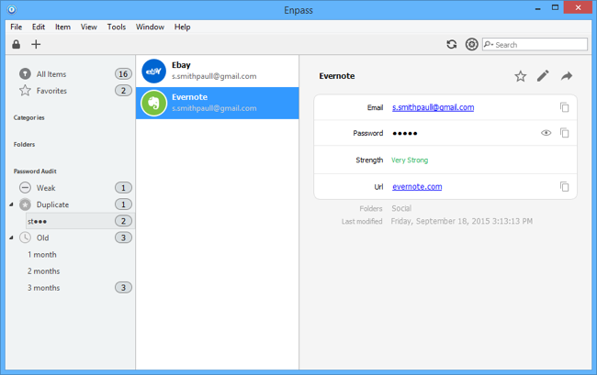597x375 pixels.
Task: Copy the Url field value
Action: click(564, 186)
